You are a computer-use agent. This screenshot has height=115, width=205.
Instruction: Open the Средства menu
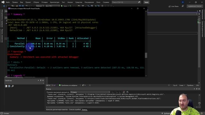click(x=79, y=2)
